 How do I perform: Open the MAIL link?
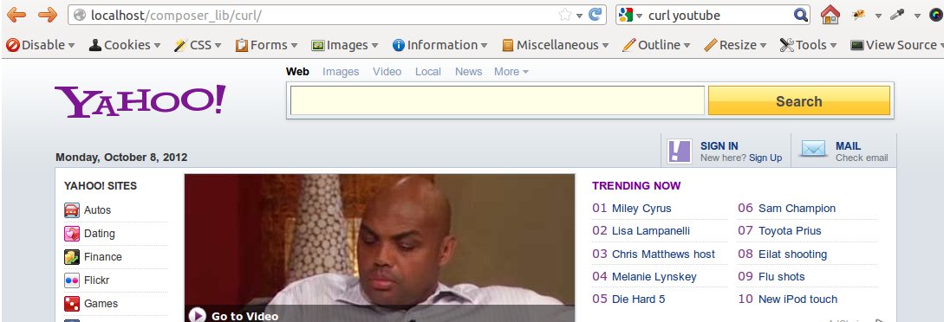[849, 146]
